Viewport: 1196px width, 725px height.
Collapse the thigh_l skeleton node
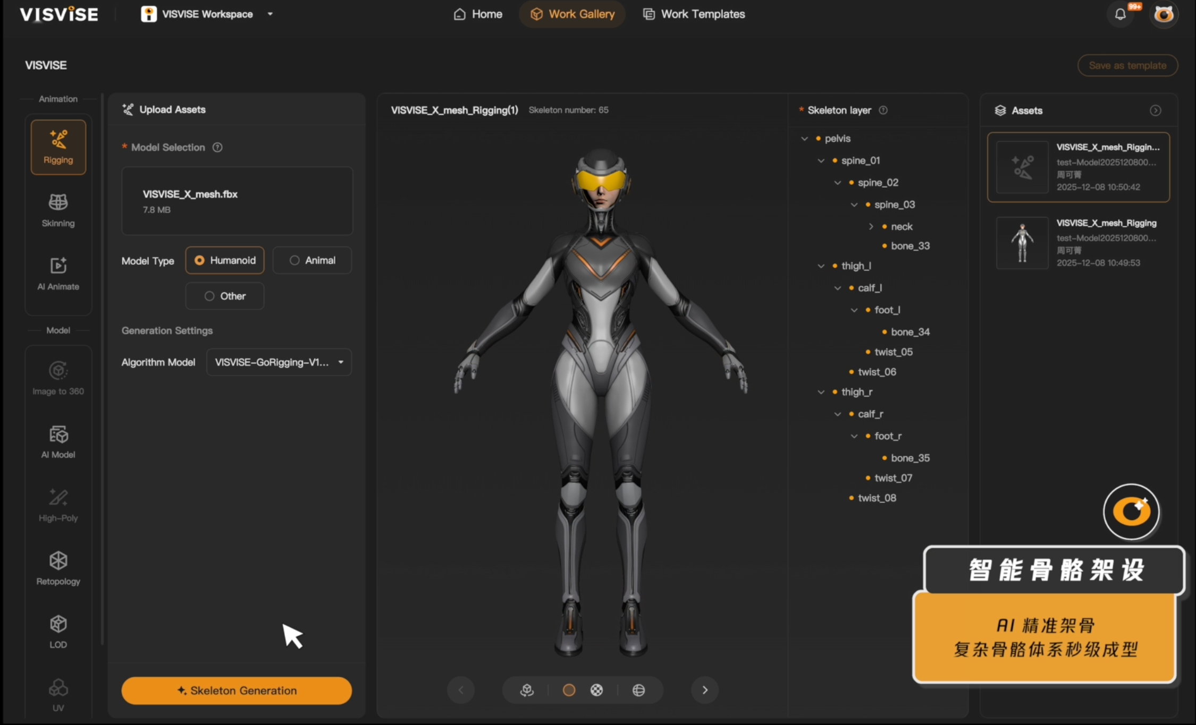[821, 266]
